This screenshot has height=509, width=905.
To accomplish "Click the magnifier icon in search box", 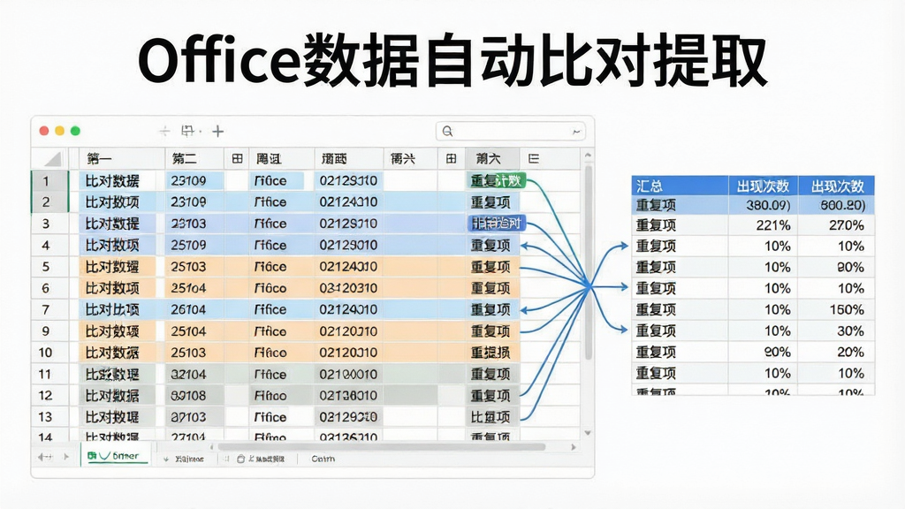I will tap(447, 132).
